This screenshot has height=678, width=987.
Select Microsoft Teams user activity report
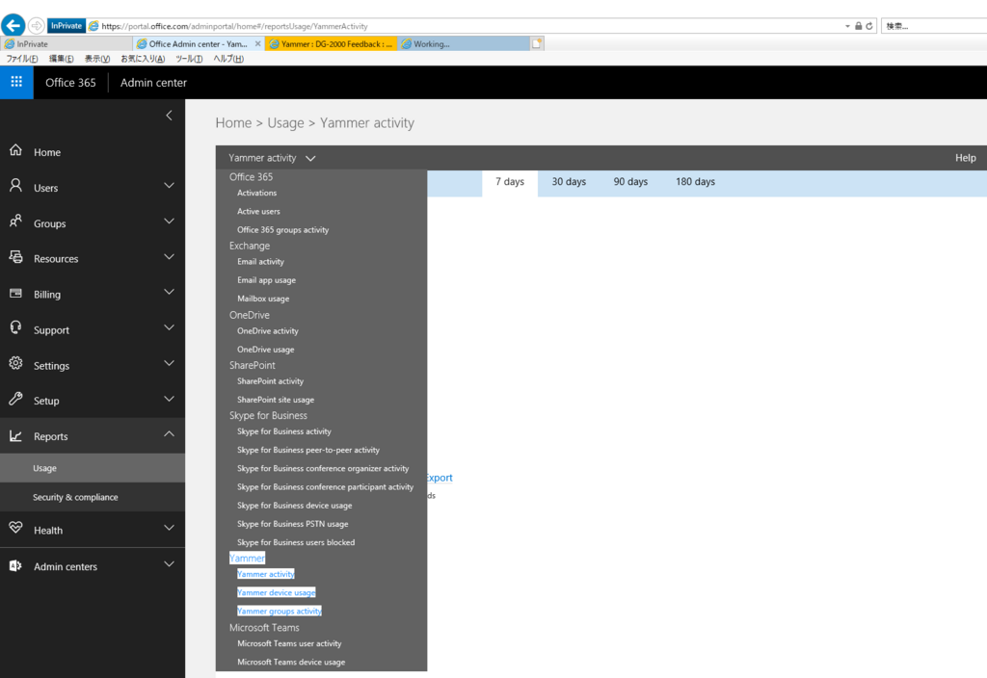click(x=289, y=643)
